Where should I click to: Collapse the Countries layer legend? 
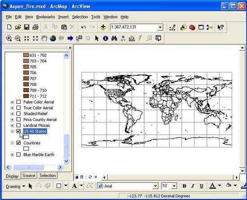[12, 143]
